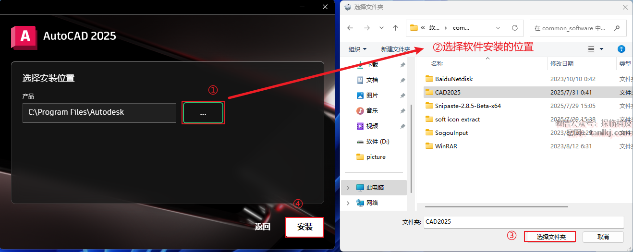Sort by 类型 column header

tap(625, 63)
